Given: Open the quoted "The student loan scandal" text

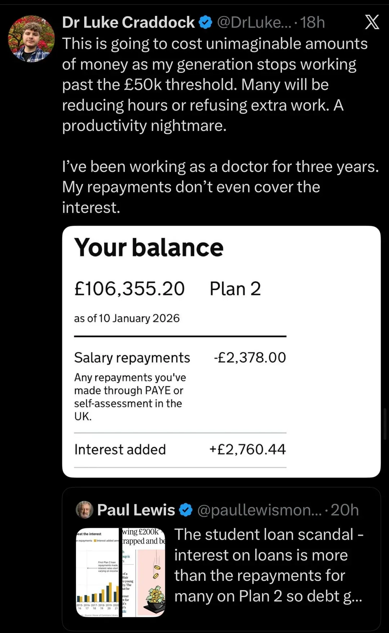Looking at the screenshot, I should 268,565.
